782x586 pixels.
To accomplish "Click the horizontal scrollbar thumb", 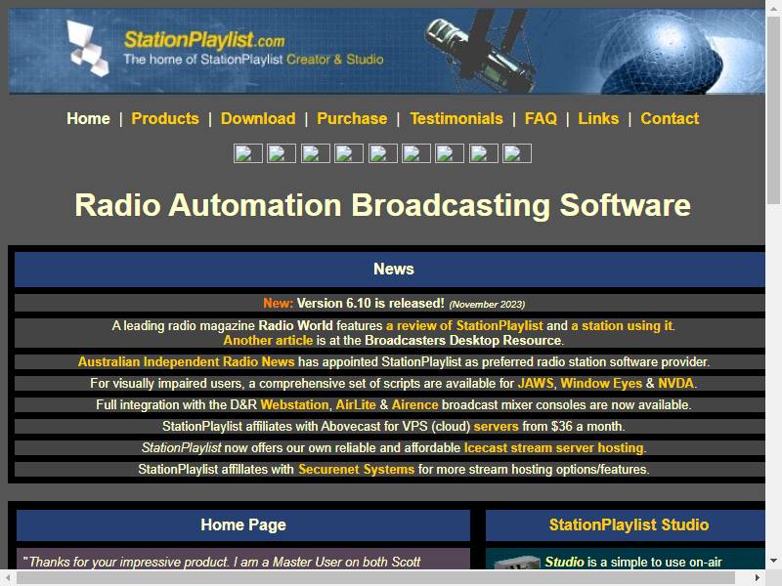I will pos(376,577).
